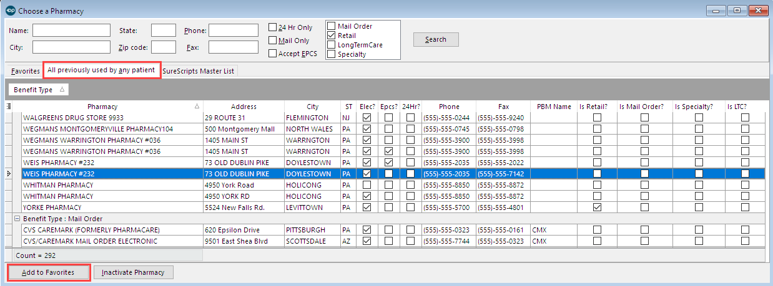The height and width of the screenshot is (286, 773).
Task: Click the 4950 York Road address cell
Action: coord(244,185)
